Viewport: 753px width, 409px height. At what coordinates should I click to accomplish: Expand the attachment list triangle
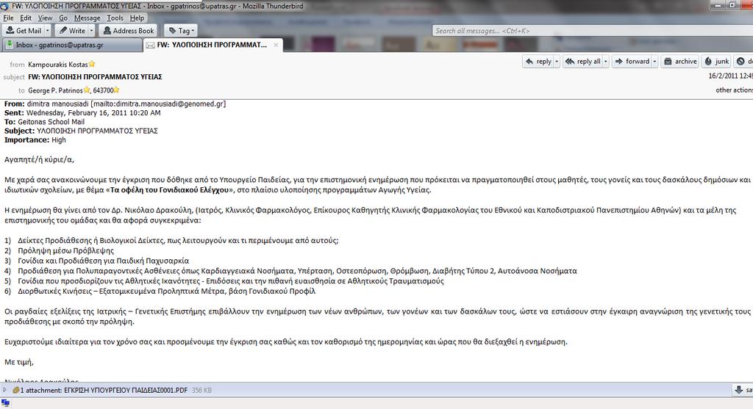coord(5,390)
